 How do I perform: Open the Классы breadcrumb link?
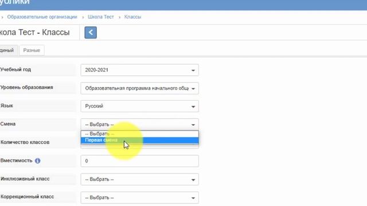pos(132,17)
